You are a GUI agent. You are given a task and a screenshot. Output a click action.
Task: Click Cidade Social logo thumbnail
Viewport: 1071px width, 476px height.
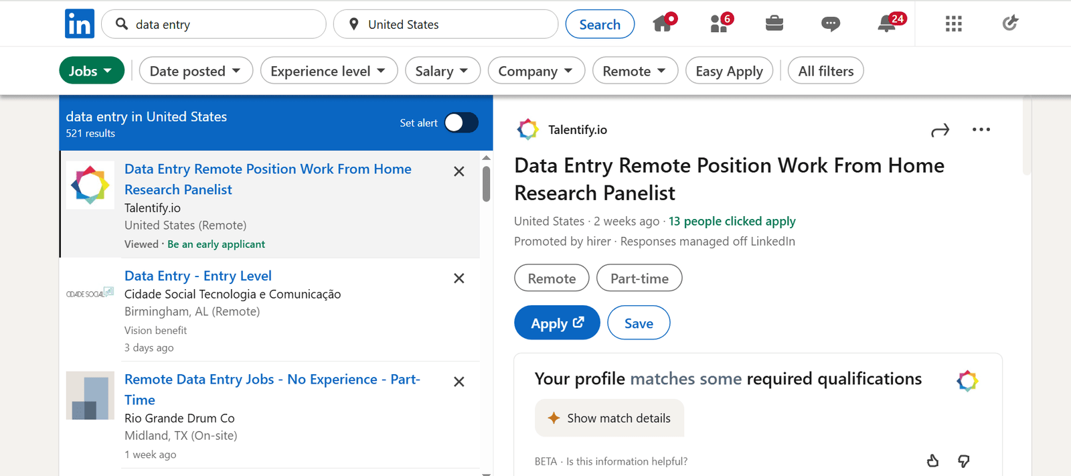click(90, 293)
